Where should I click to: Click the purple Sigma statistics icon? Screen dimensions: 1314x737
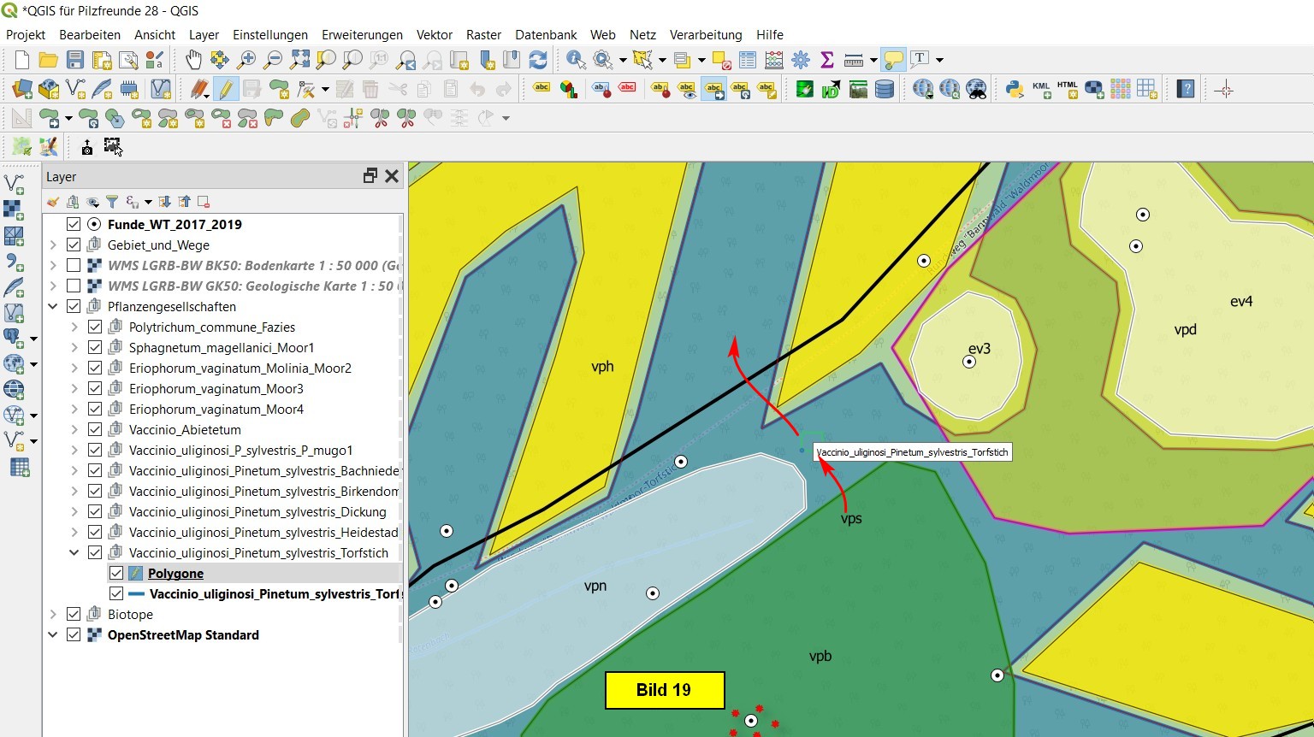pos(826,60)
